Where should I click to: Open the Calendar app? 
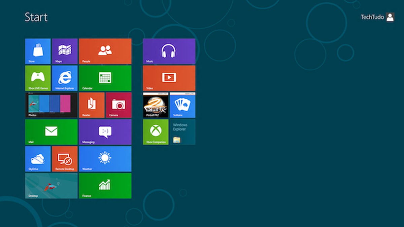(105, 78)
